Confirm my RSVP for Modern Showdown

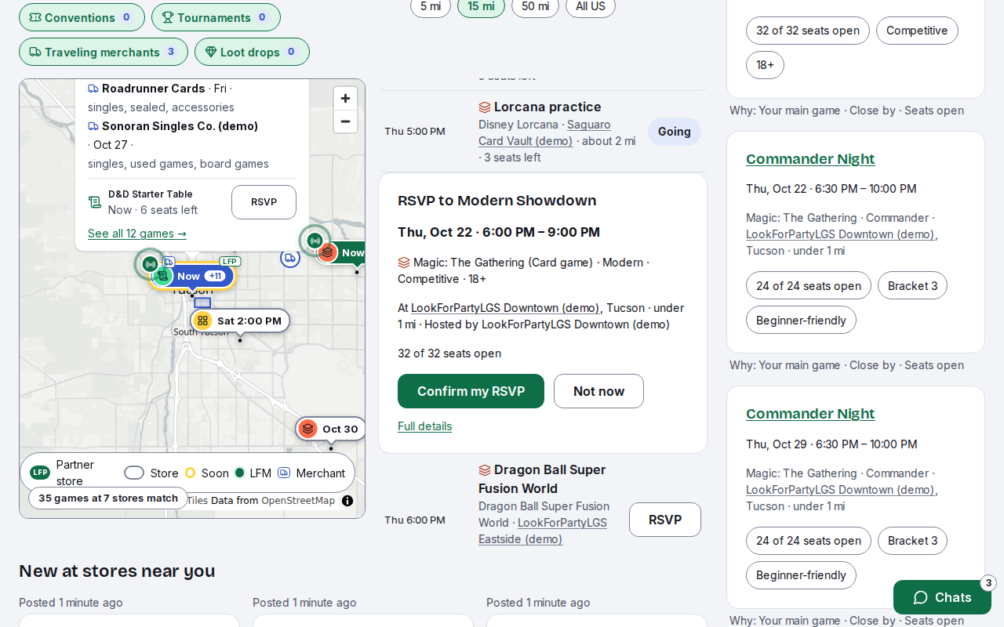tap(471, 391)
